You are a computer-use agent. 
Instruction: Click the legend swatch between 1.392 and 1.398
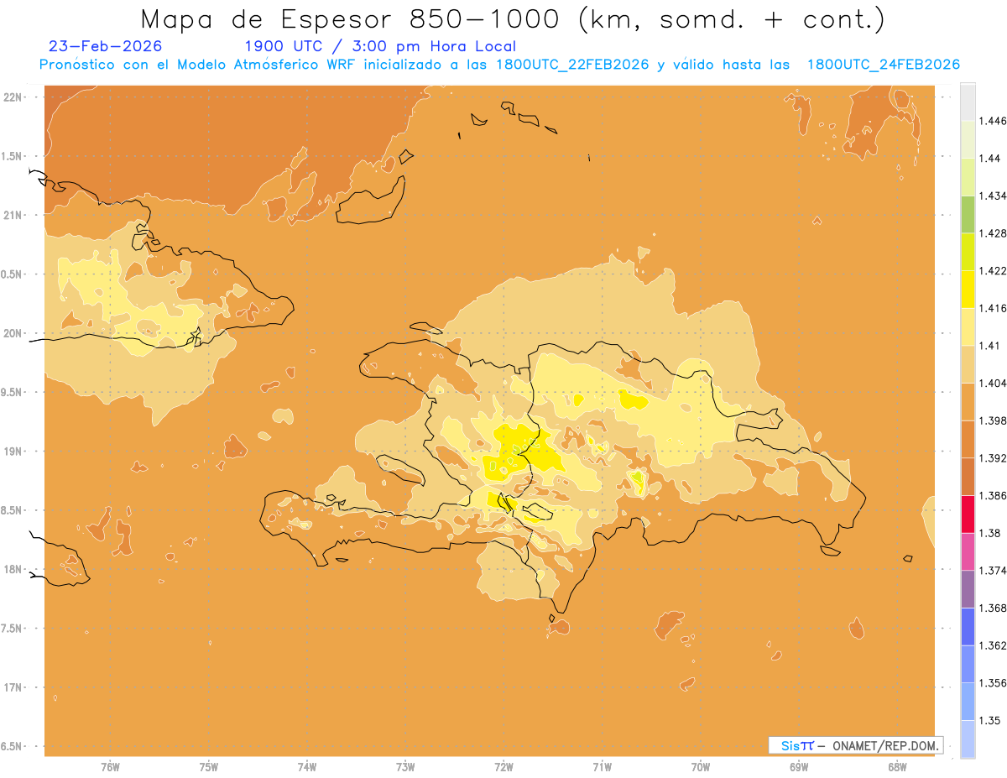tap(968, 439)
